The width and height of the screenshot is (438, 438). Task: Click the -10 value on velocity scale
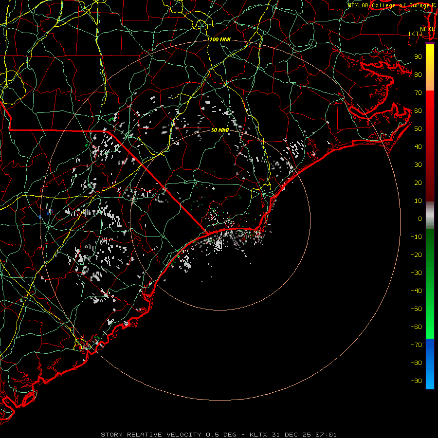tap(416, 237)
